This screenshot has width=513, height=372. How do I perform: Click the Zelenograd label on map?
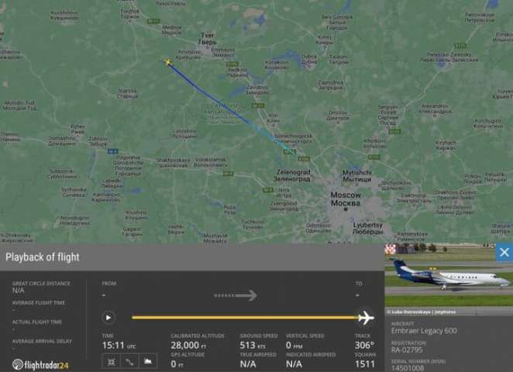click(x=293, y=175)
